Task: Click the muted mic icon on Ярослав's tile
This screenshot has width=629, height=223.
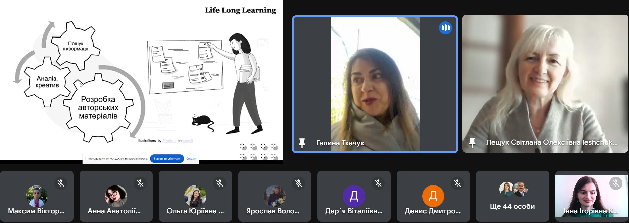Action: [298, 183]
